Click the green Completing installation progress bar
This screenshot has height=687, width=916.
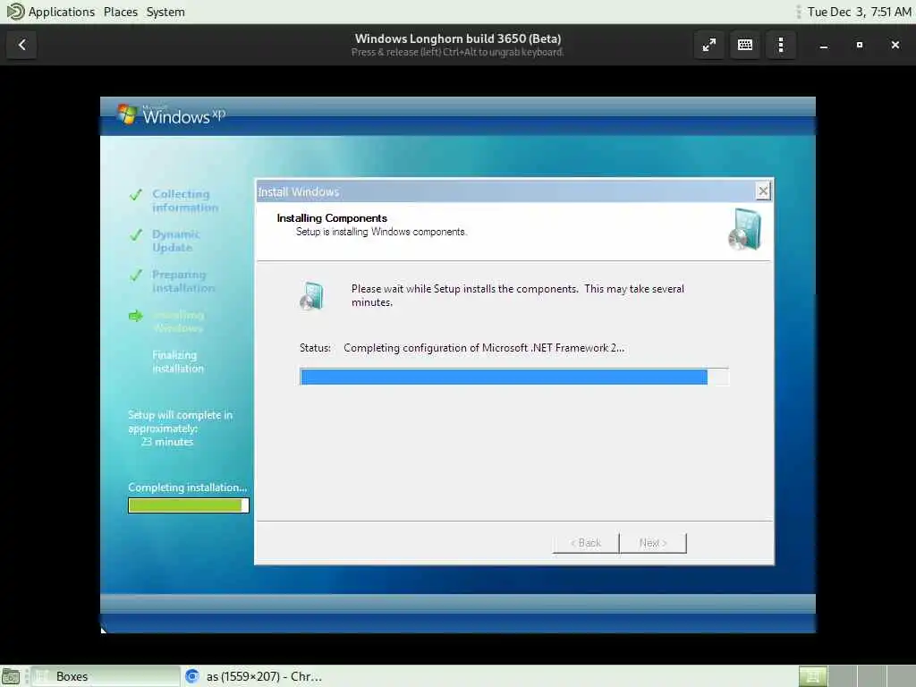188,505
